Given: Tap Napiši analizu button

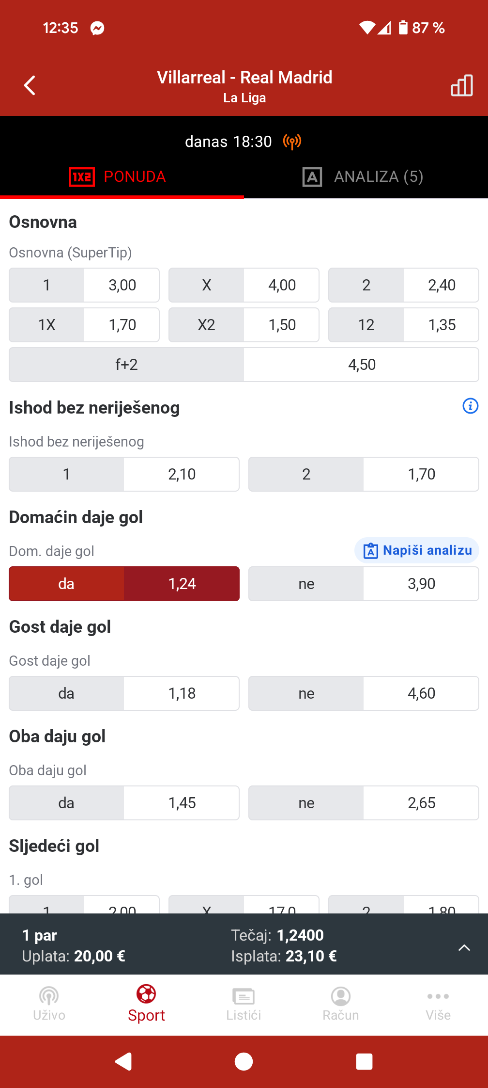Looking at the screenshot, I should pos(417,550).
